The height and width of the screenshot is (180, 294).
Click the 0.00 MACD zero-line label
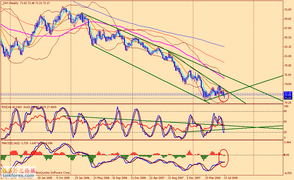tap(287, 155)
